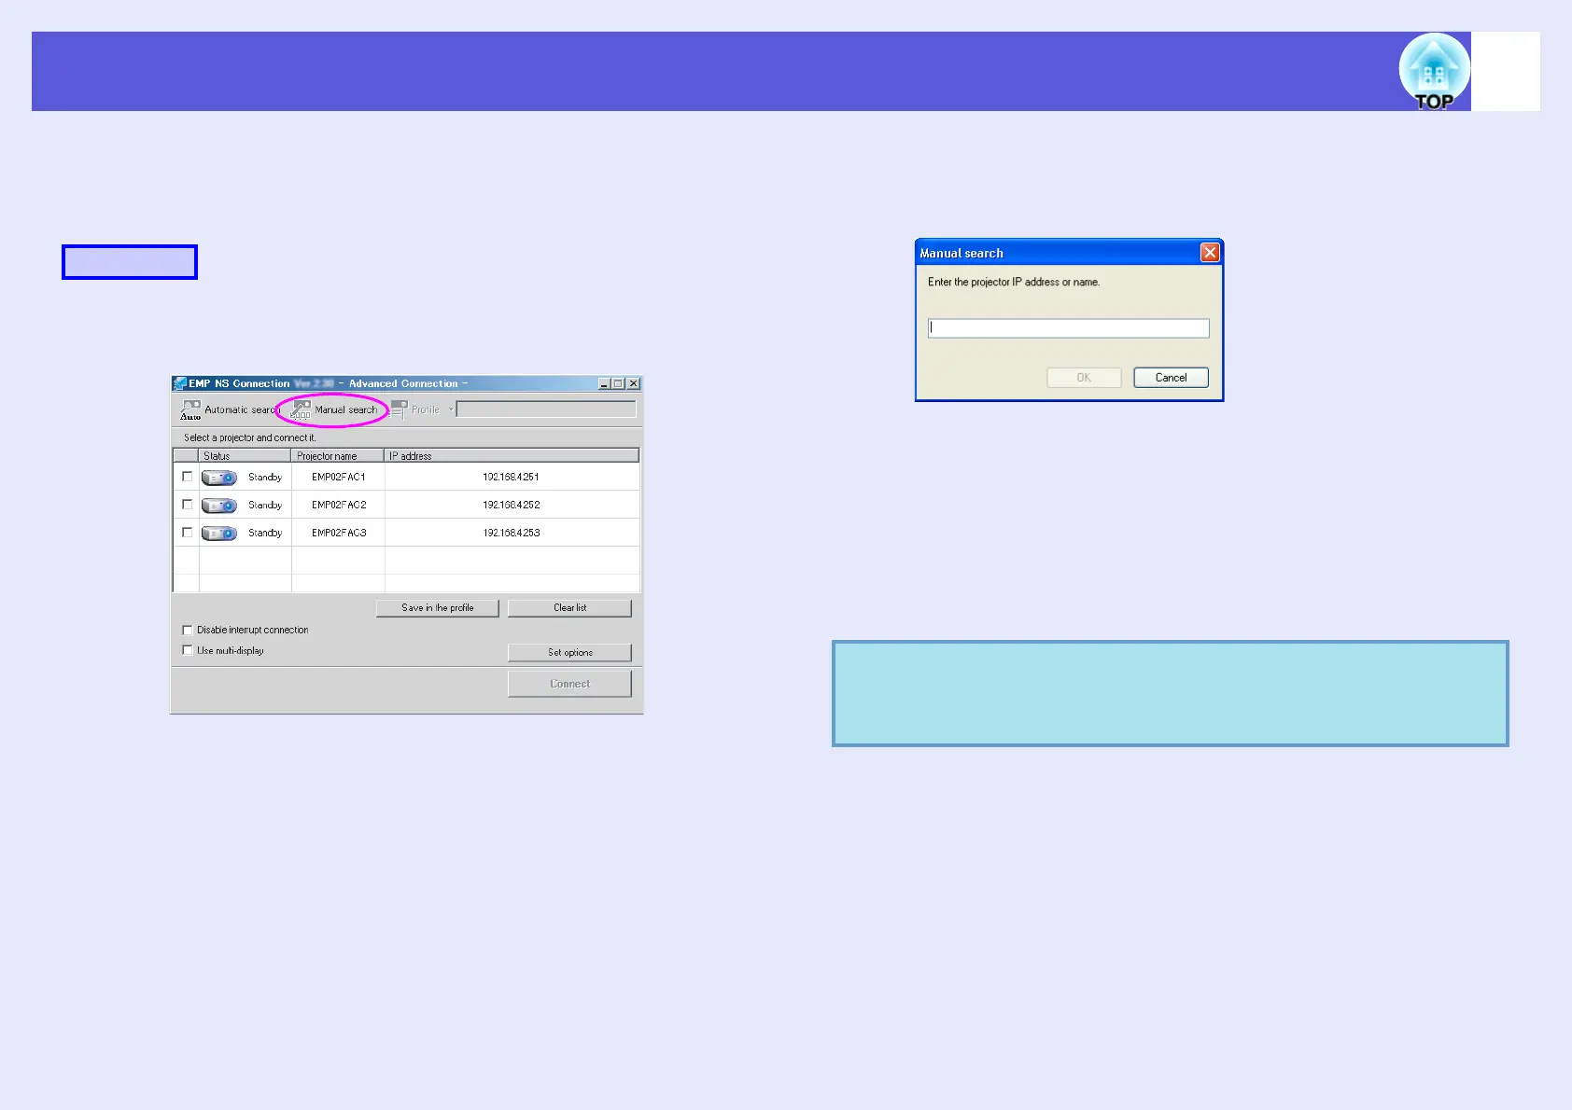The width and height of the screenshot is (1572, 1110).
Task: Select the EMP02FAC2 projector name cell
Action: click(338, 505)
